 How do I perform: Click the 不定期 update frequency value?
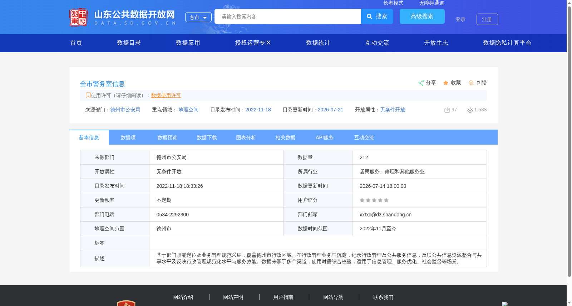(164, 200)
